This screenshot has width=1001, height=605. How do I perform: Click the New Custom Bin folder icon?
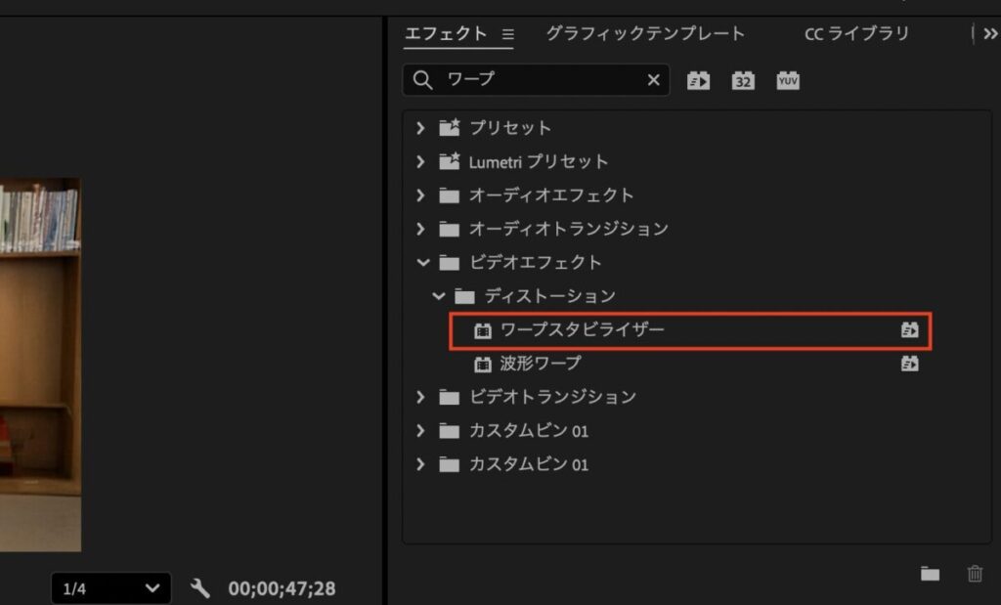point(930,574)
